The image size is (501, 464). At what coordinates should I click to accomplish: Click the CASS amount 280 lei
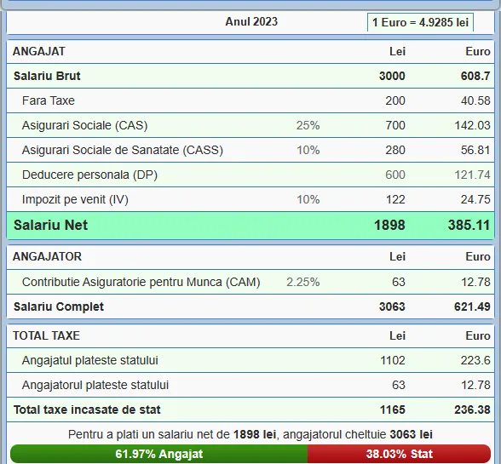pyautogui.click(x=395, y=150)
